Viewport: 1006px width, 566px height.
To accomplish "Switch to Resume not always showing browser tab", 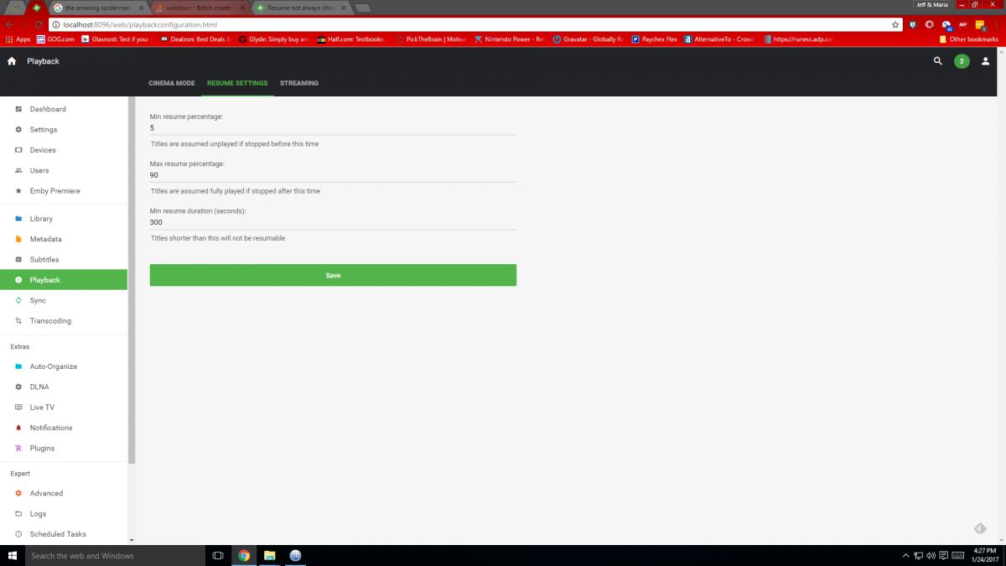I will tap(302, 8).
